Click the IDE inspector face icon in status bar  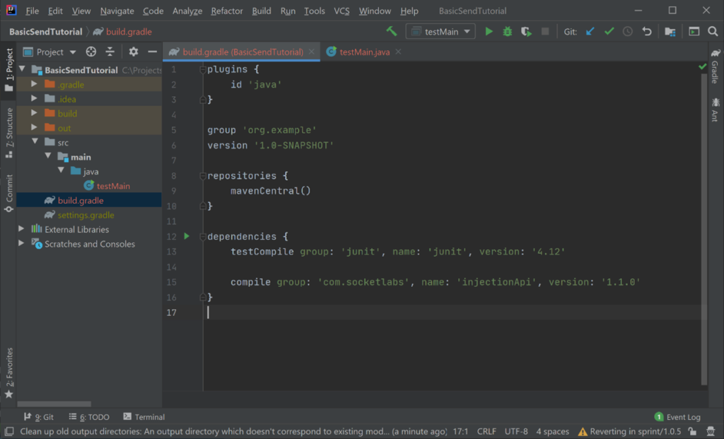click(x=711, y=432)
